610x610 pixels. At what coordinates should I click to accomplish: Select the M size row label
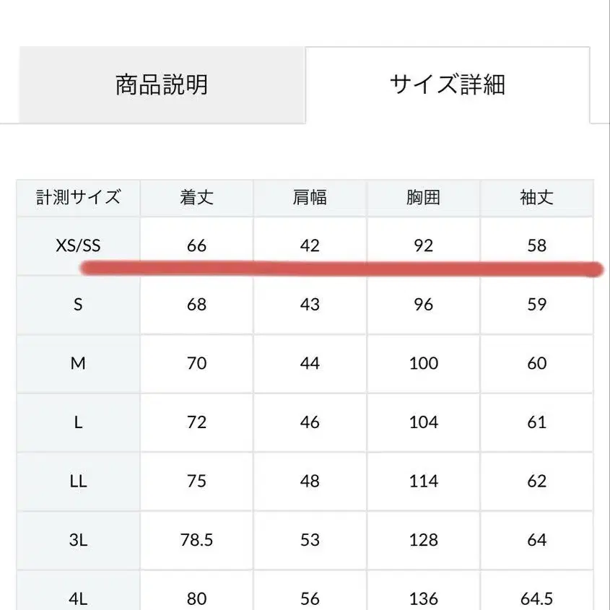point(78,363)
